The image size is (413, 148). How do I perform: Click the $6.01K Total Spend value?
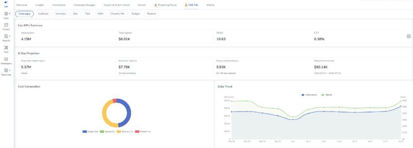tap(124, 39)
